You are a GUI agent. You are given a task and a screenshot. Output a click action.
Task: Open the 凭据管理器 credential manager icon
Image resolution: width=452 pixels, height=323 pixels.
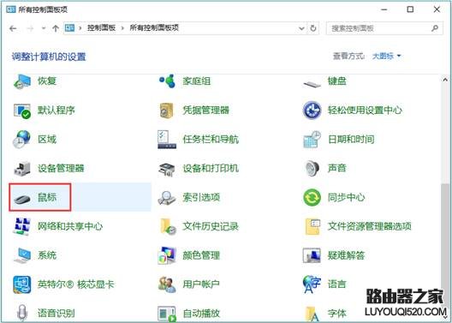pyautogui.click(x=167, y=111)
